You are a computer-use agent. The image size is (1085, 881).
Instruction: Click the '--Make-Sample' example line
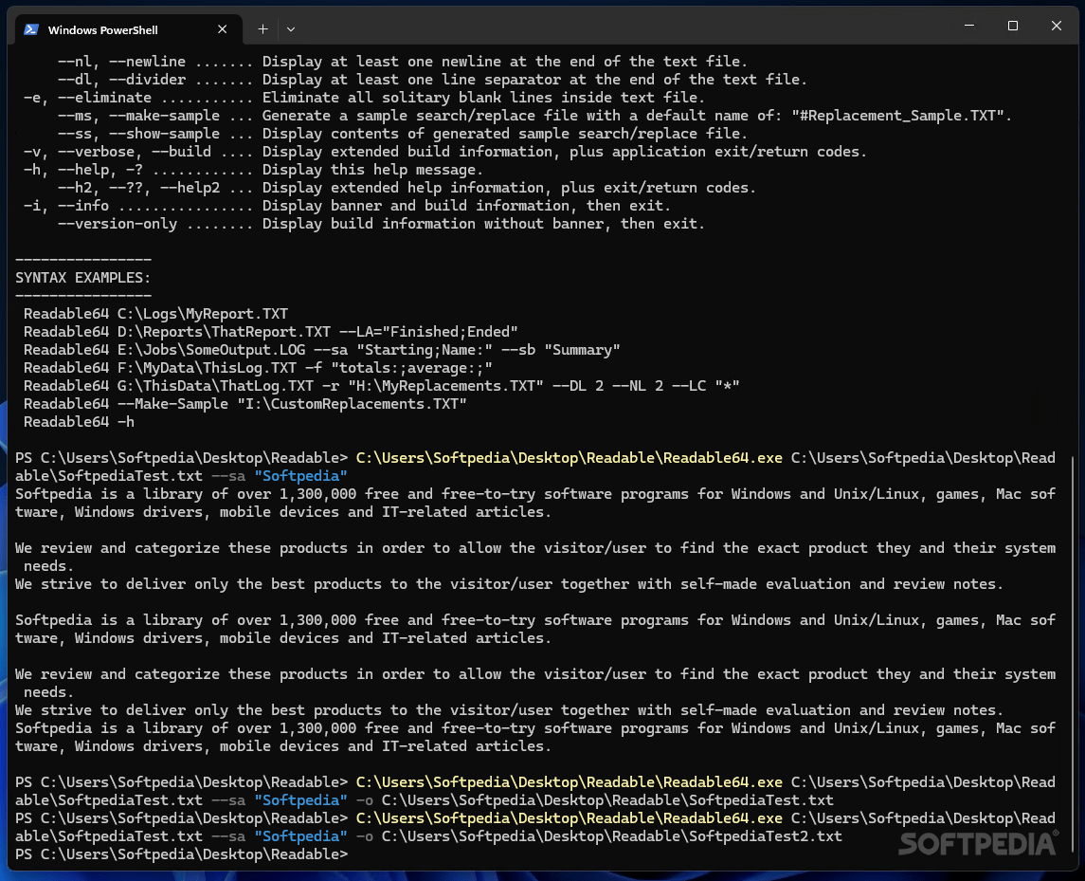[x=245, y=404]
